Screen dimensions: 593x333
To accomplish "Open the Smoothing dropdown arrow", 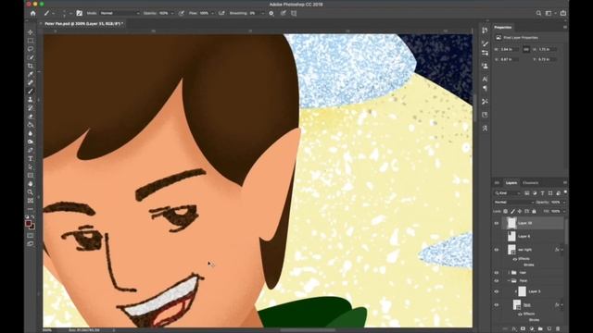I will tap(262, 13).
